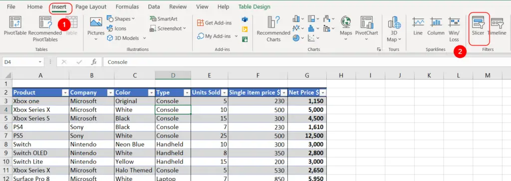Expand the 3D Models dropdown
511x181 pixels.
click(x=144, y=38)
